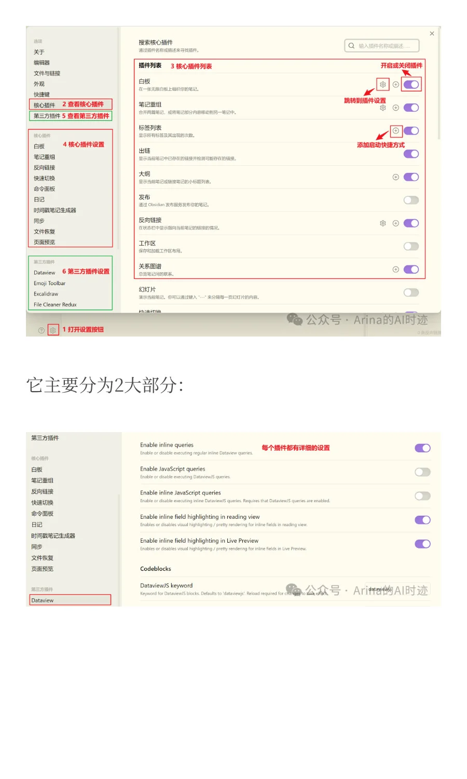Click the plus icon next to 关系图谱
This screenshot has width=467, height=779.
click(x=396, y=269)
